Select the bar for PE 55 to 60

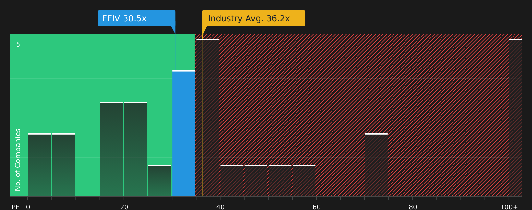click(304, 181)
